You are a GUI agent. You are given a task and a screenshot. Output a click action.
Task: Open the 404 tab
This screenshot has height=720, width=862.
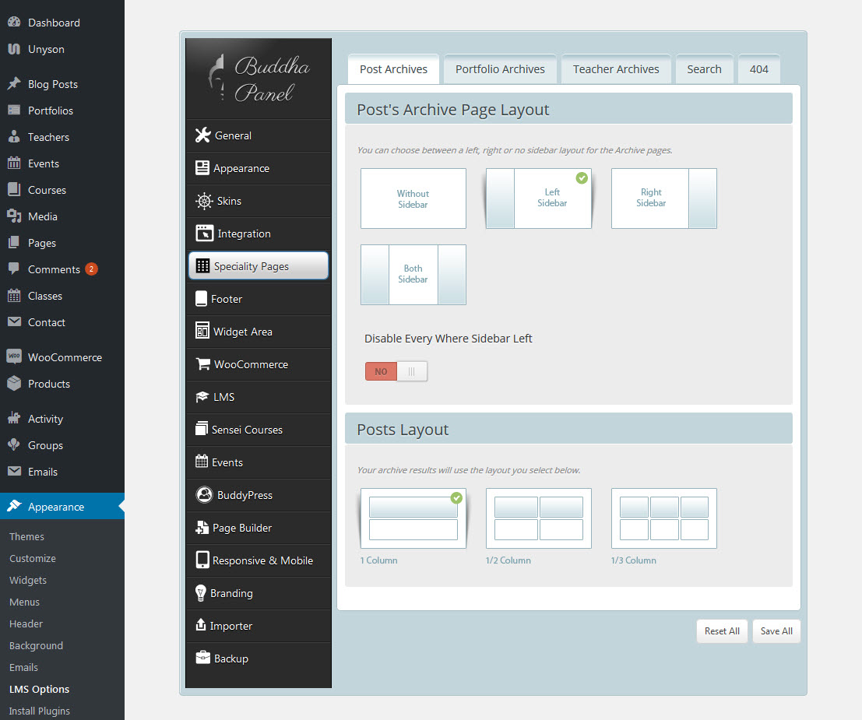click(x=758, y=69)
